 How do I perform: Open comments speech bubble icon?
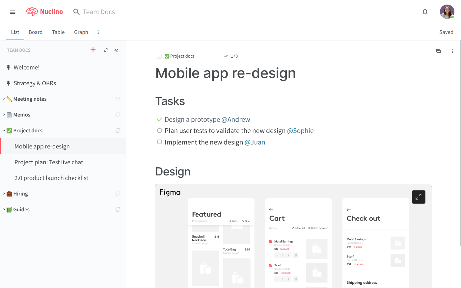click(x=438, y=51)
